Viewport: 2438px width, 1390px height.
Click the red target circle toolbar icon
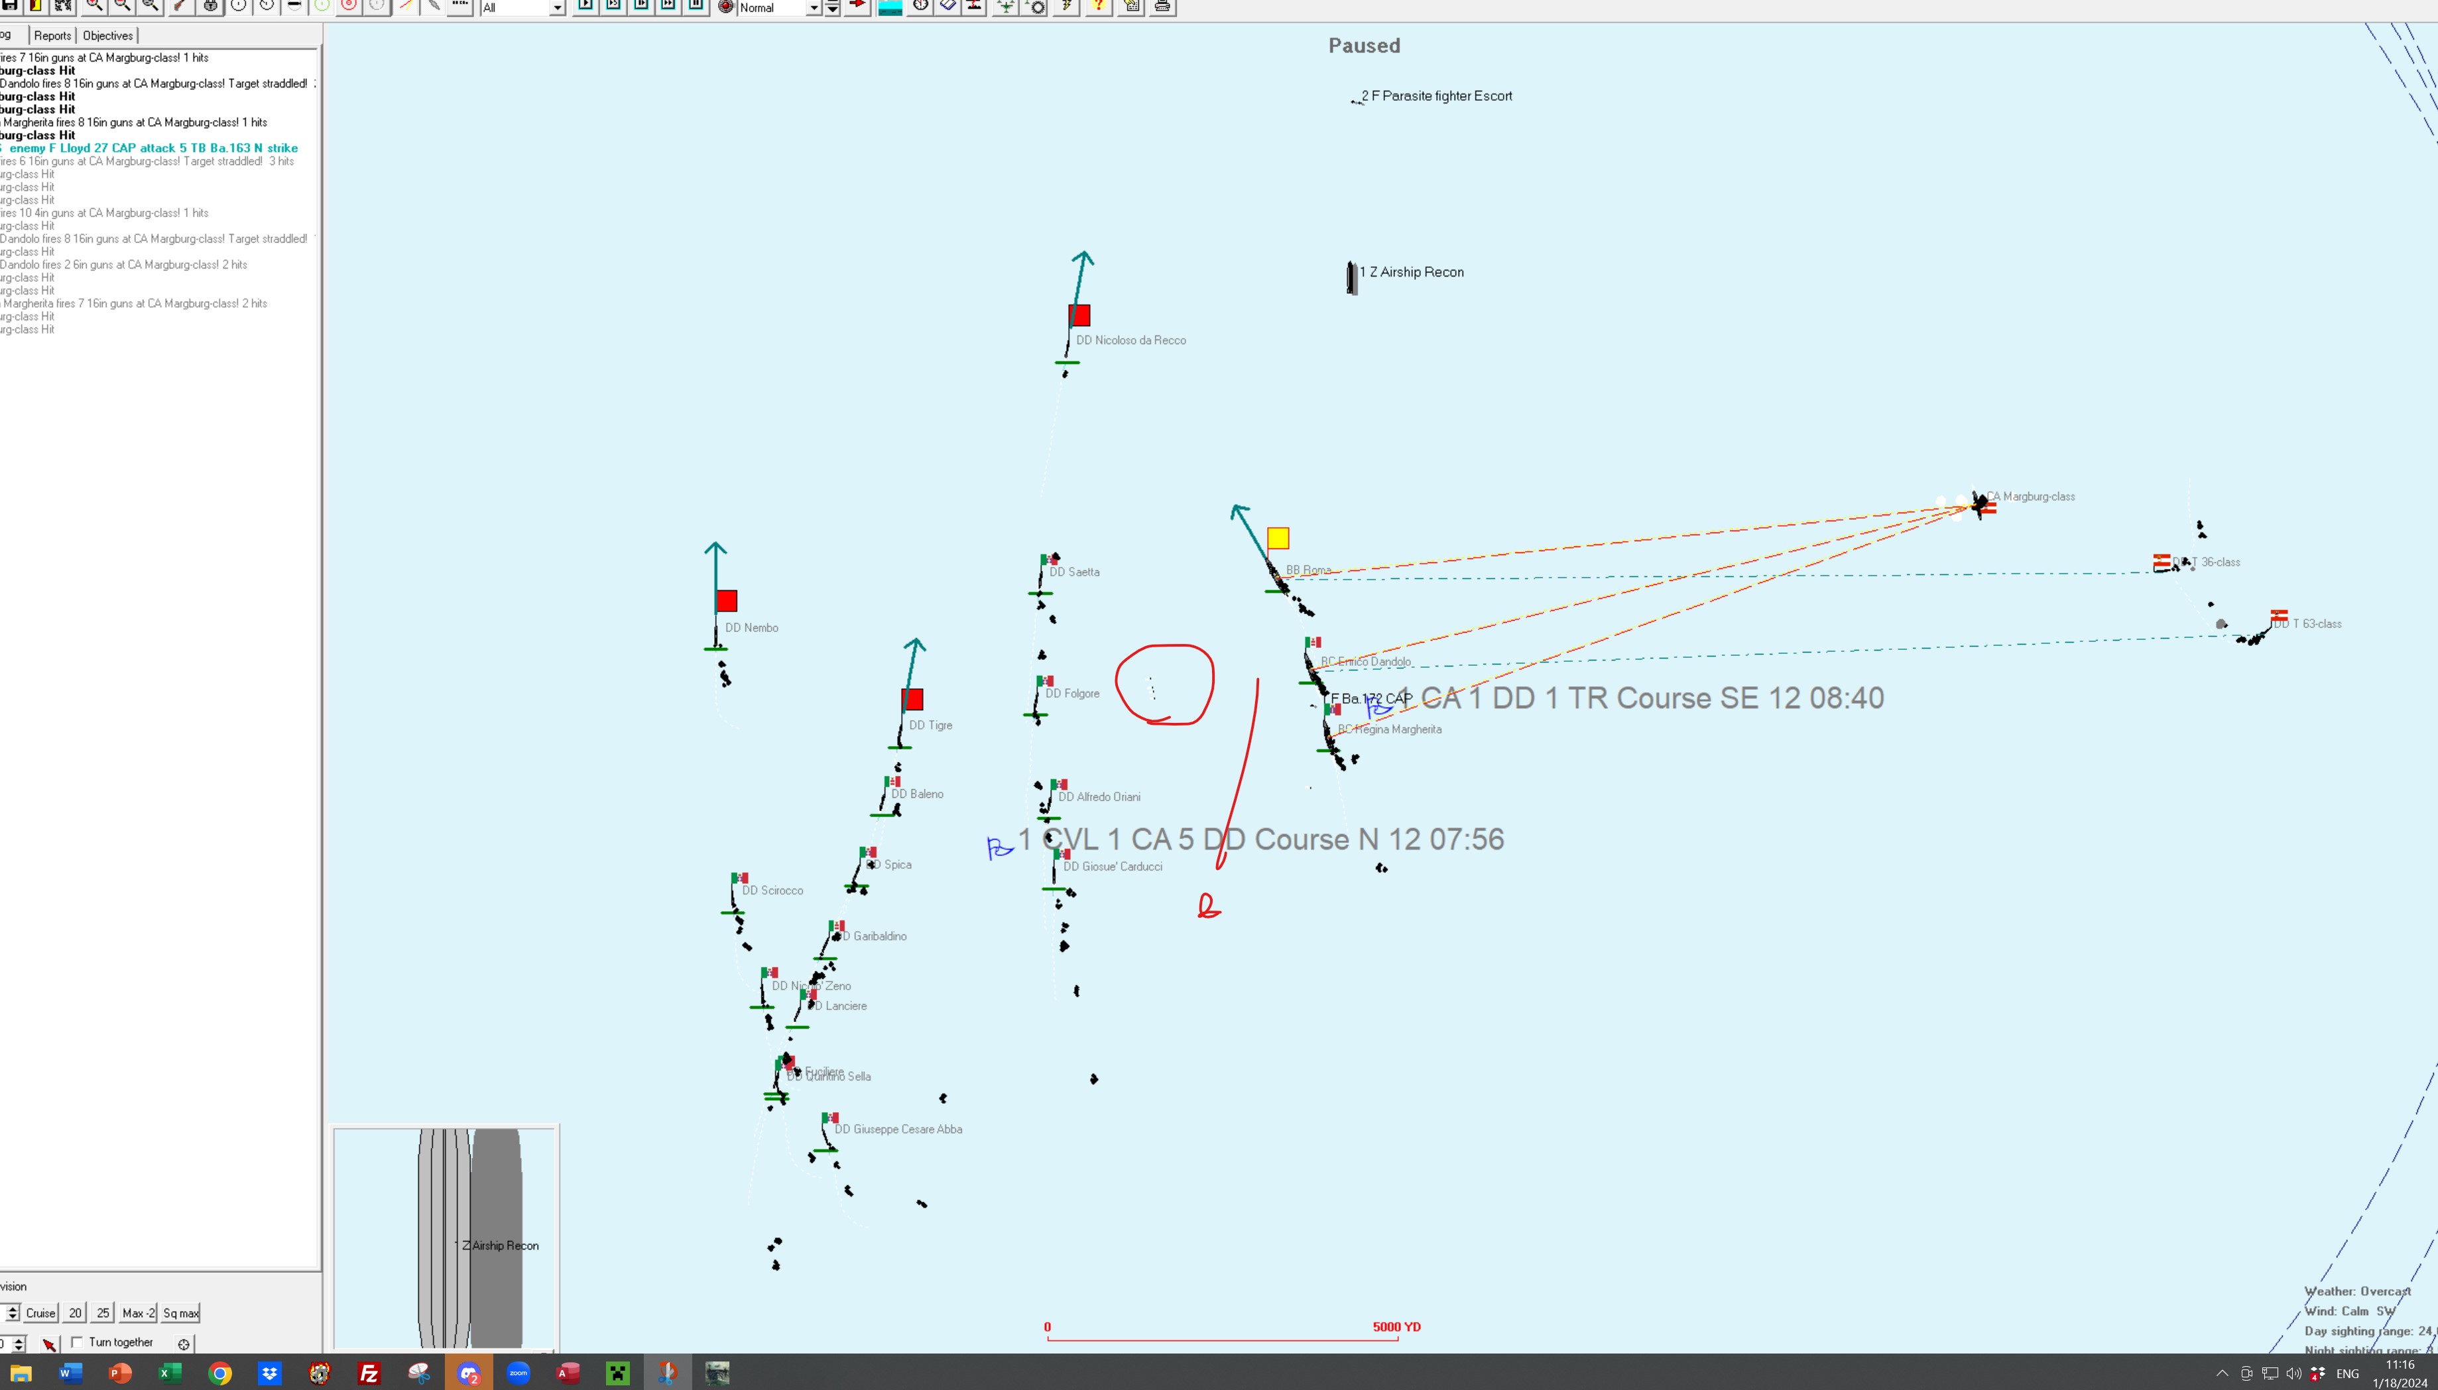pyautogui.click(x=349, y=6)
